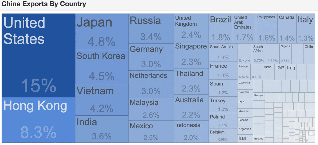Screen dimensions: 318x145
Task: Open the Vietnam treemap tile
Action: [x=102, y=100]
